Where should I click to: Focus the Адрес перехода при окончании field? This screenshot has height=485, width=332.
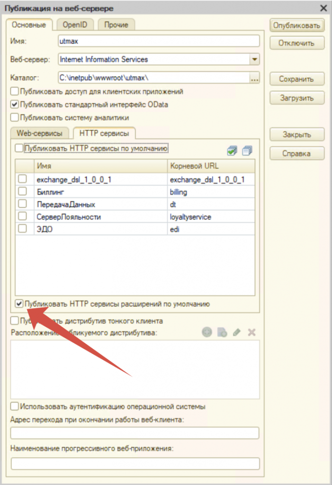click(135, 433)
